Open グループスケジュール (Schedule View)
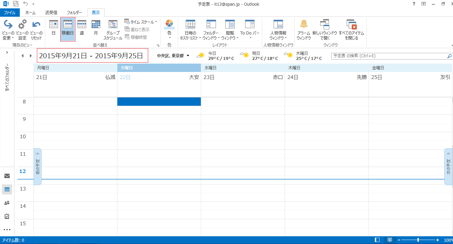The width and height of the screenshot is (453, 244). pyautogui.click(x=113, y=30)
